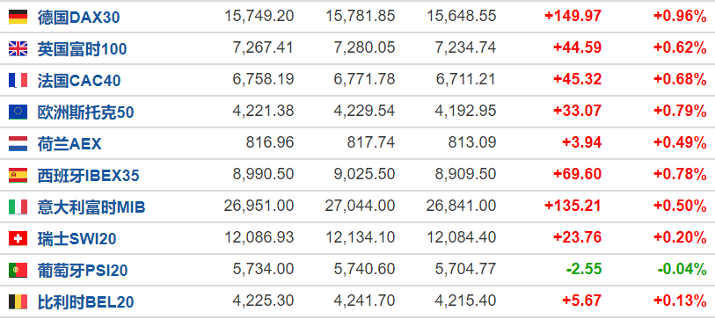
Task: Open the 荷兰AEX index link
Action: click(69, 144)
